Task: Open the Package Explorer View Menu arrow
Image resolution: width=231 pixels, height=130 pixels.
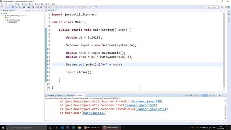Action: (36, 10)
